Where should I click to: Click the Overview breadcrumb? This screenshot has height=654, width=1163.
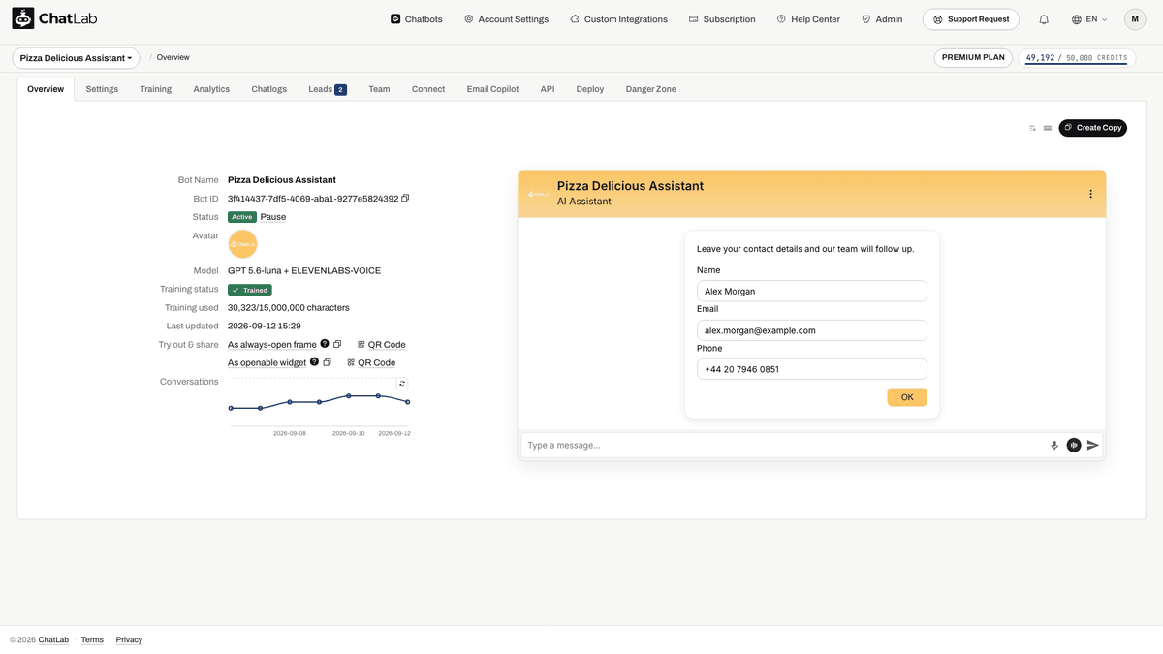point(173,58)
